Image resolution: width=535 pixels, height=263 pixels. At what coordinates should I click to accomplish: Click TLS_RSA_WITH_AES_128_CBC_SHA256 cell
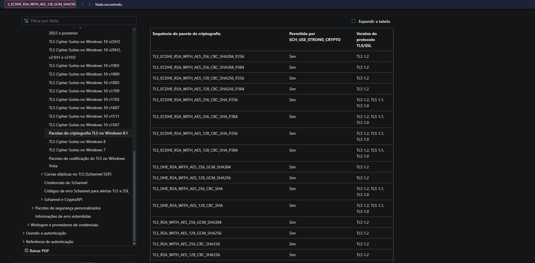(186, 255)
